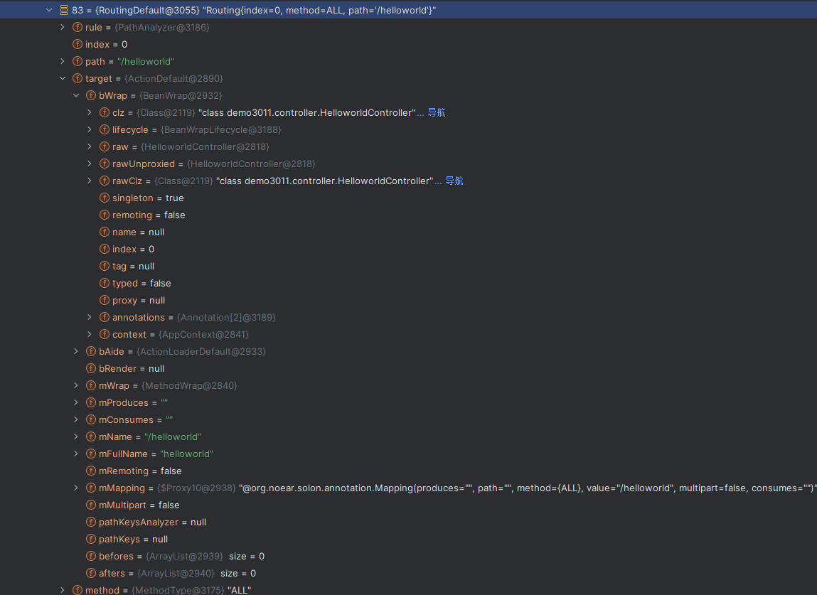Click the field icon beside bWrap
The height and width of the screenshot is (595, 817).
[91, 95]
